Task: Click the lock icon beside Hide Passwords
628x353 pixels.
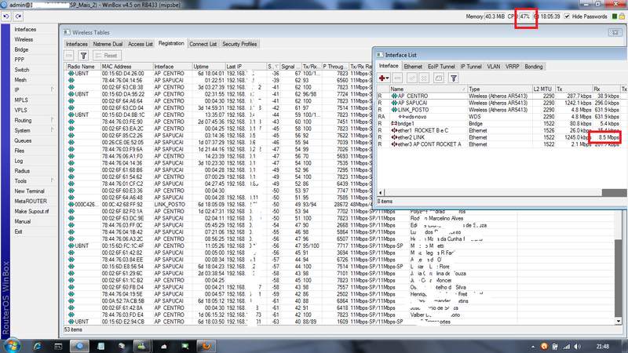Action: pos(622,16)
